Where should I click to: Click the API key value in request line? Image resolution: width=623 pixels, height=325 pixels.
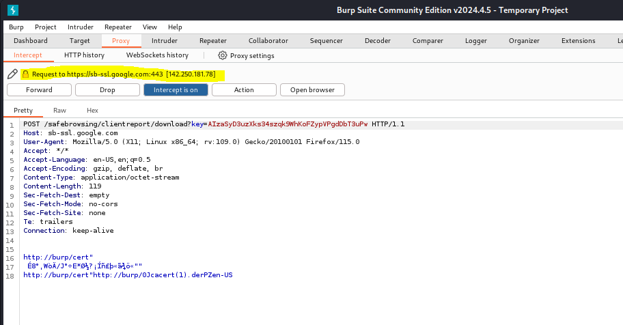(x=288, y=124)
